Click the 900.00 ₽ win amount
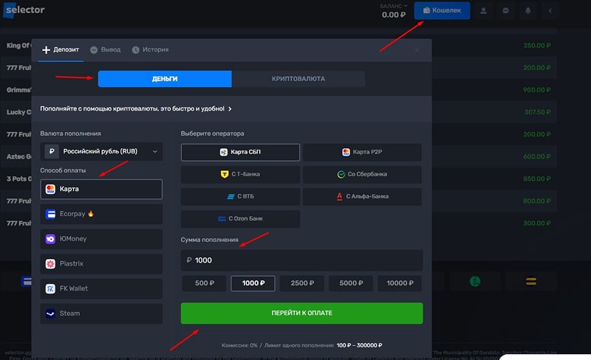 pyautogui.click(x=537, y=90)
